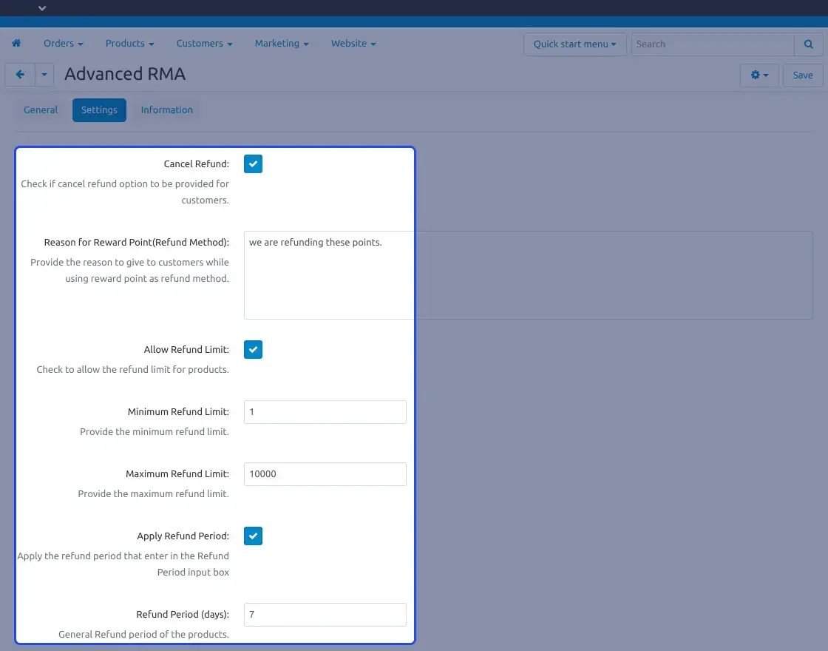
Task: Toggle the Cancel Refund checkbox
Action: [x=253, y=164]
